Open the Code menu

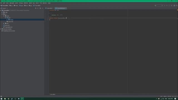pyautogui.click(x=16, y=3)
